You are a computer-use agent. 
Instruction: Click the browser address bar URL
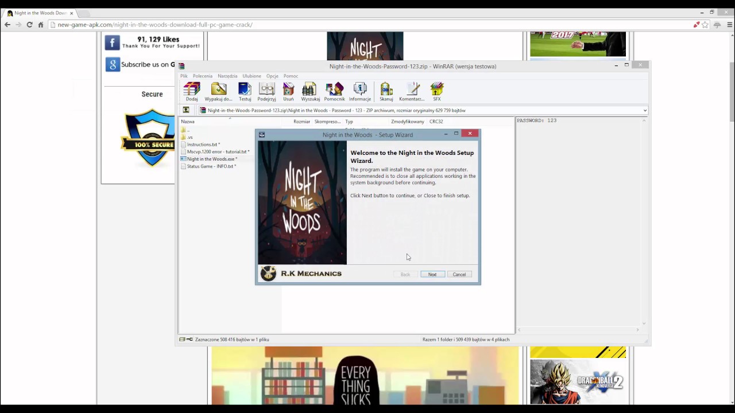point(155,25)
